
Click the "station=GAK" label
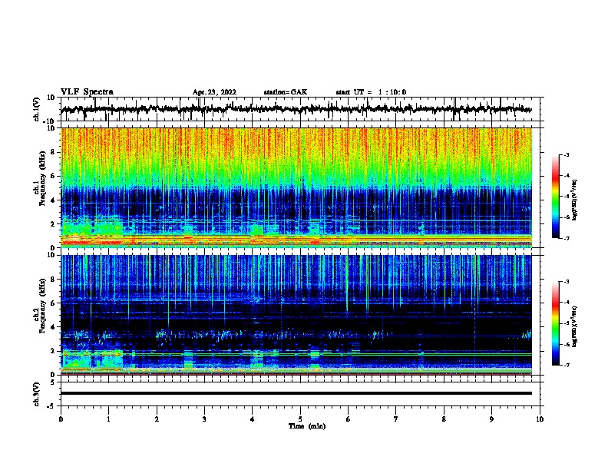286,92
